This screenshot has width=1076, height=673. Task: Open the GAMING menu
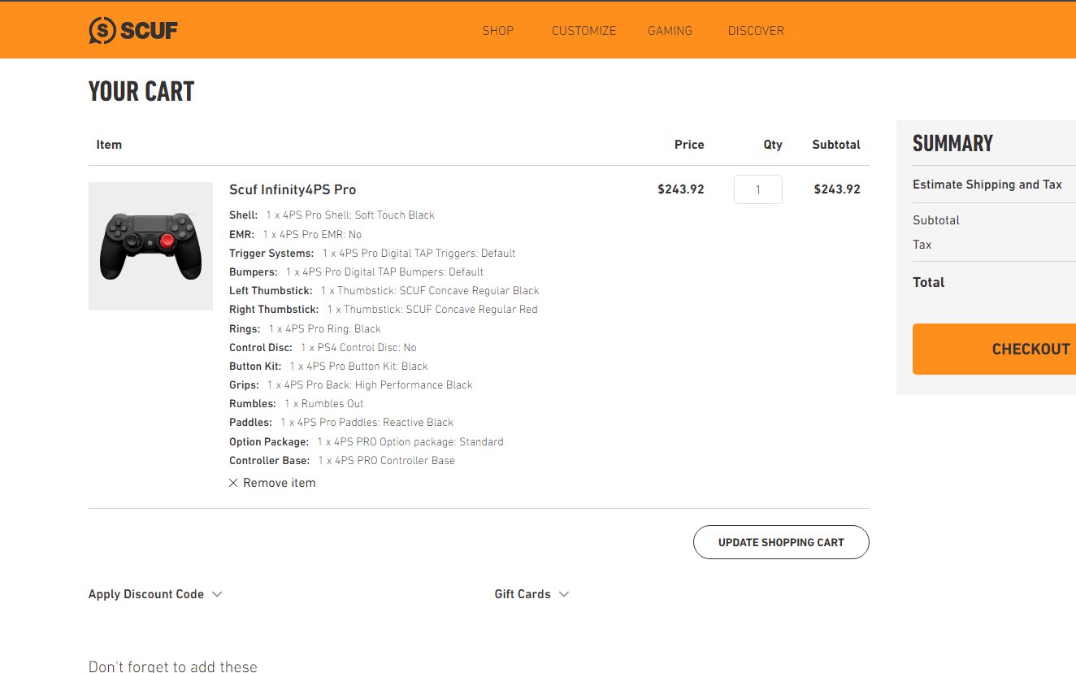[x=670, y=31]
